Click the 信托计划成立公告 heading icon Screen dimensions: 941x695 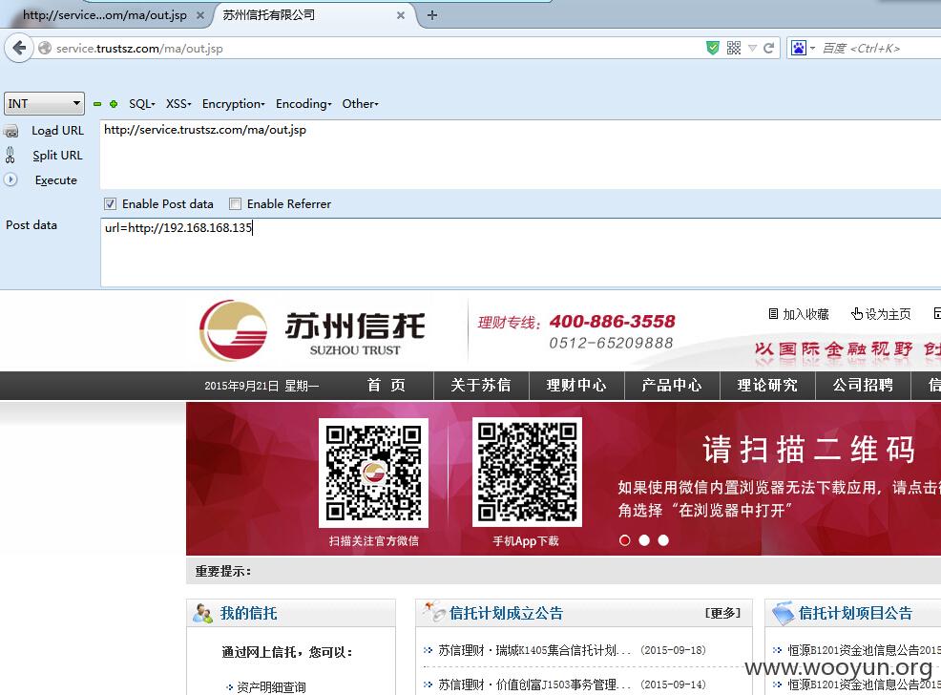coord(433,612)
